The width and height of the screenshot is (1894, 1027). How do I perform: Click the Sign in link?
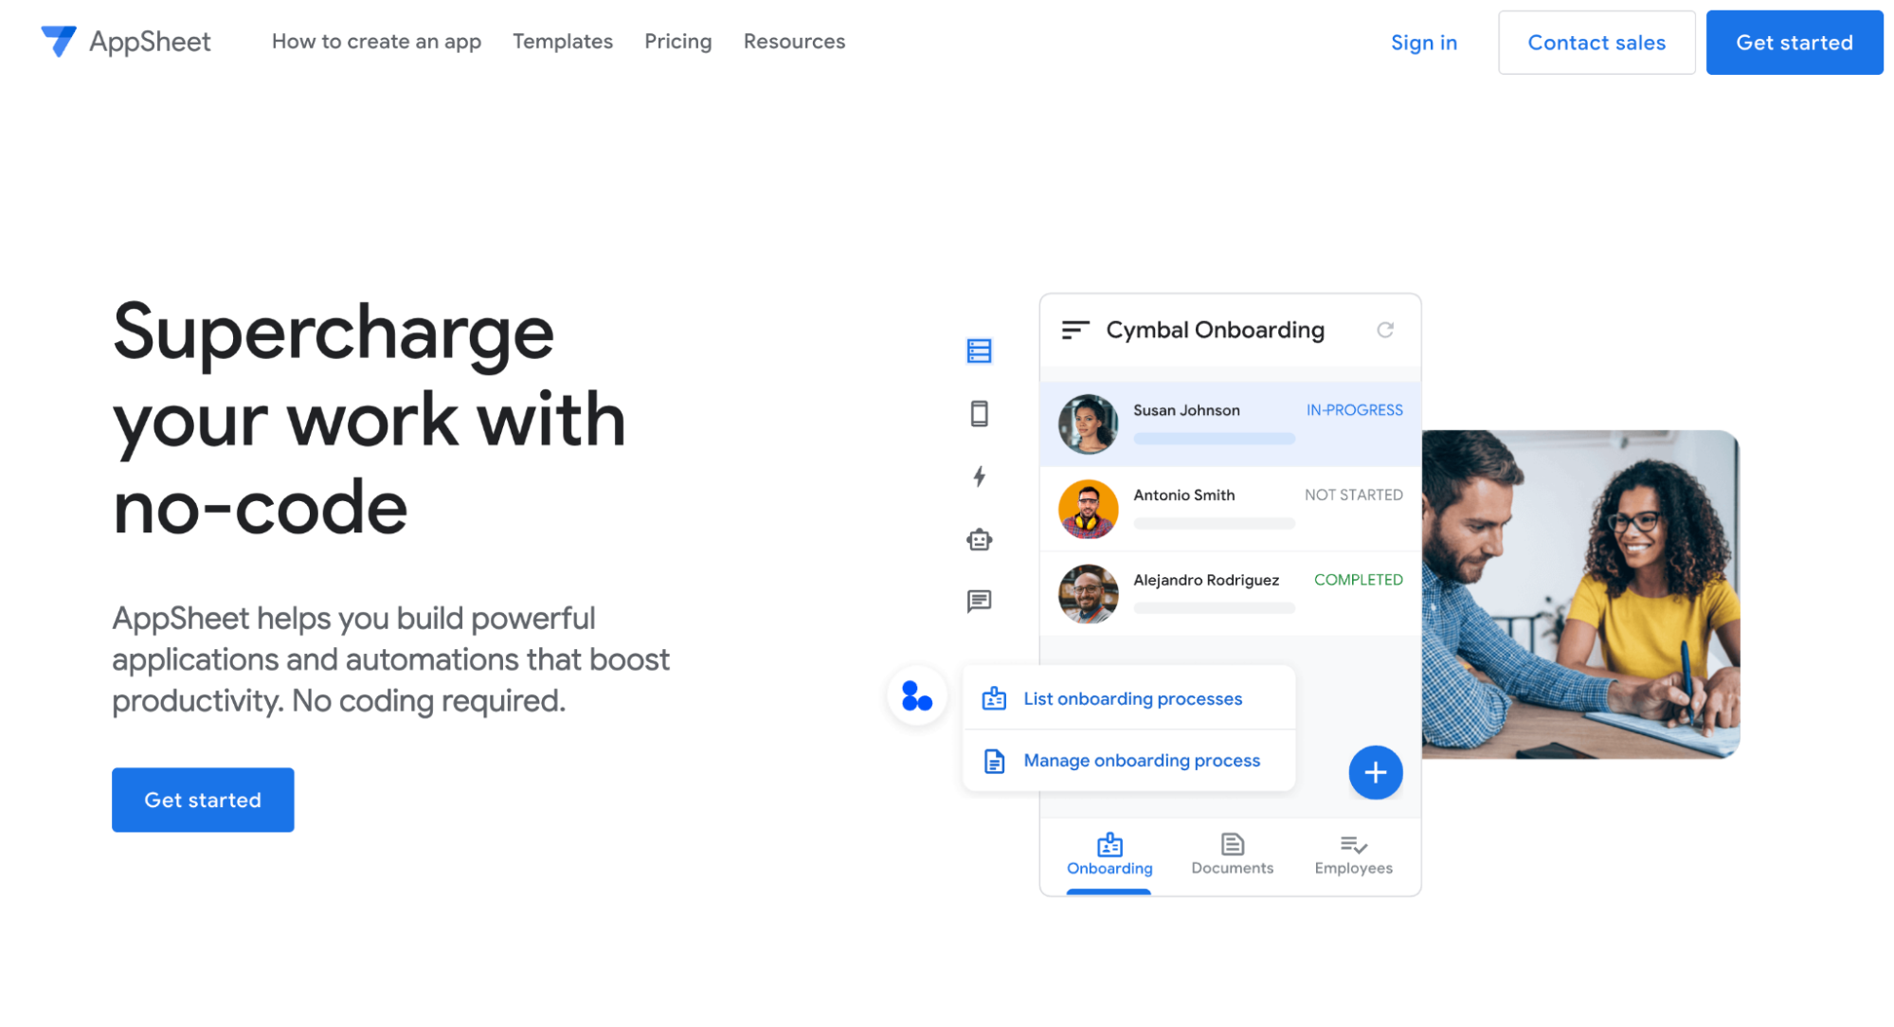click(x=1423, y=43)
